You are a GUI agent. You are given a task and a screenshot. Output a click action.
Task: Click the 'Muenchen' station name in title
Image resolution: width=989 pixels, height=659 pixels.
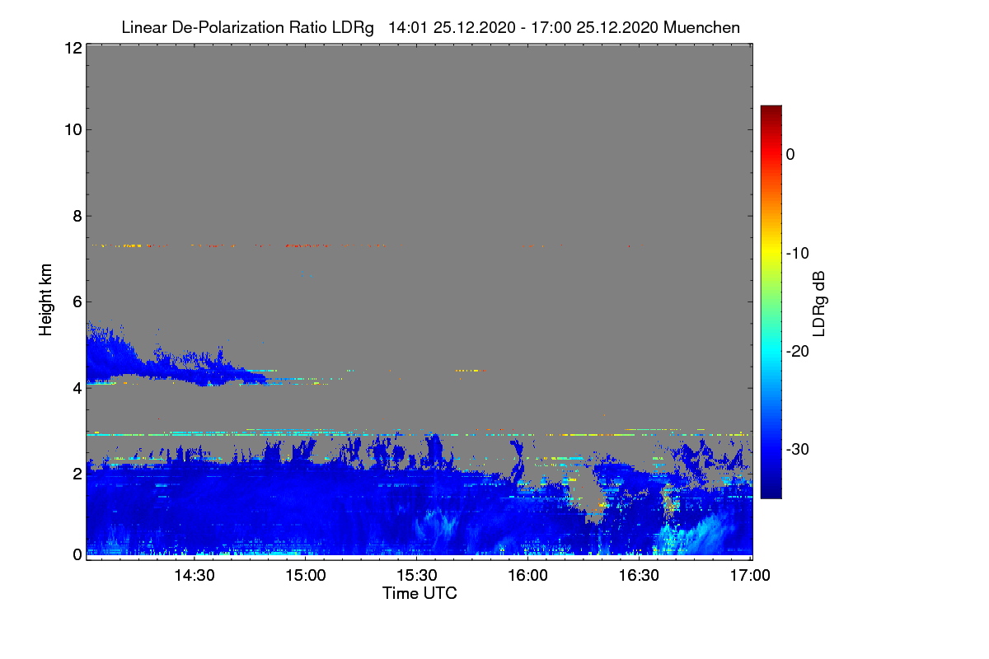click(701, 27)
